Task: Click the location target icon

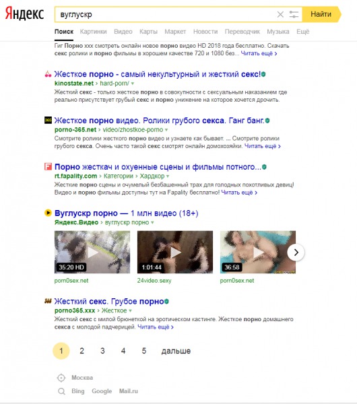Action: (x=61, y=378)
